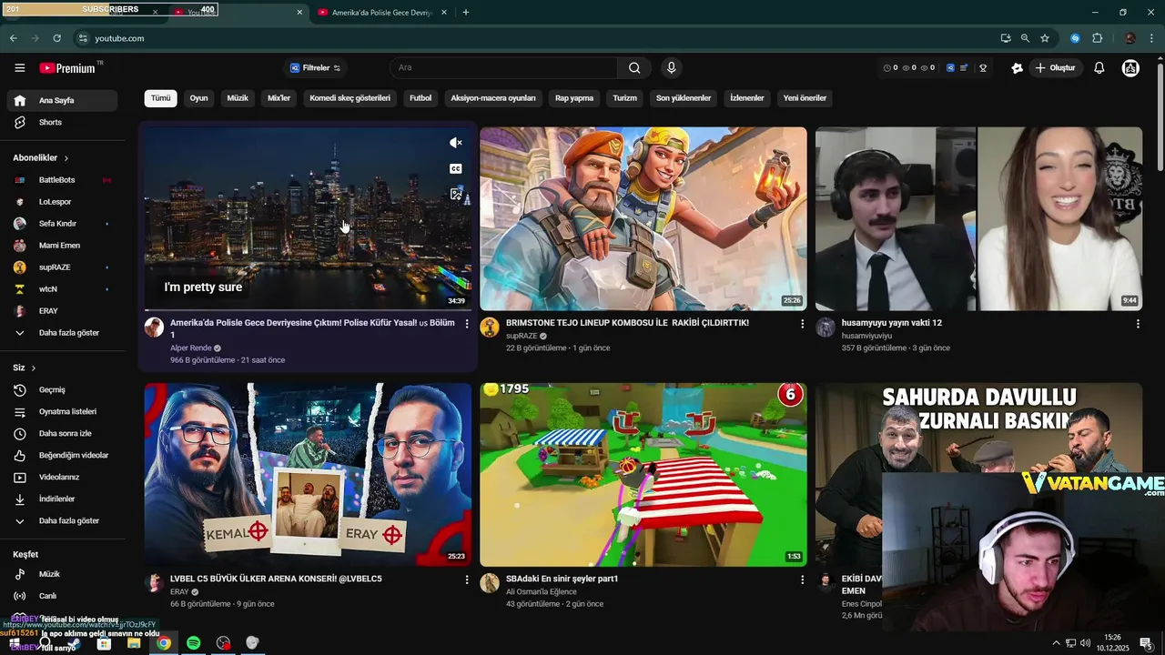1165x655 pixels.
Task: Select the Yeni öneriler chip
Action: click(805, 98)
